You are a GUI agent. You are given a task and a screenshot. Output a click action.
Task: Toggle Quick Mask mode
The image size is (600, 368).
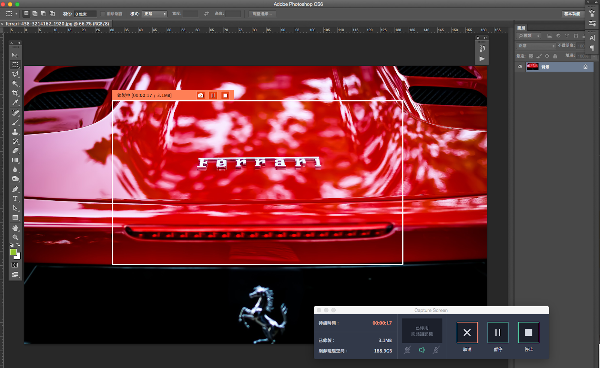15,265
